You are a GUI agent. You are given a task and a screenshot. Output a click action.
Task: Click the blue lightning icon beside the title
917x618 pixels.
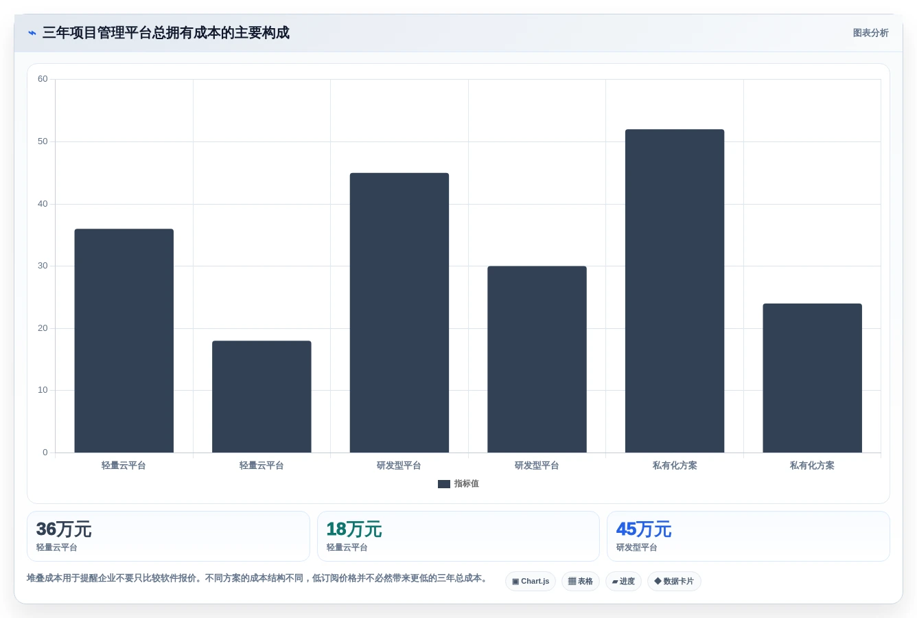[32, 33]
